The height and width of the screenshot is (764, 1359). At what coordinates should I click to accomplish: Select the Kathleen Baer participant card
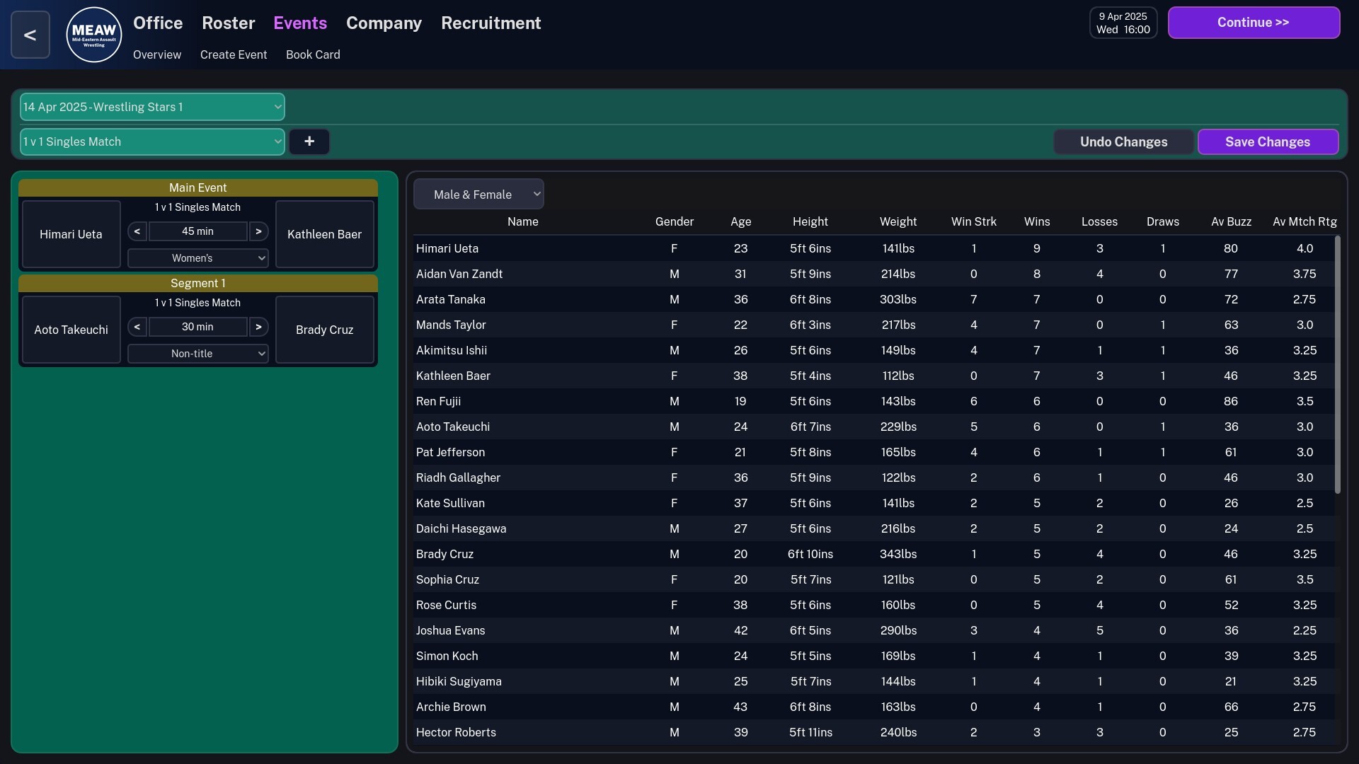tap(324, 234)
